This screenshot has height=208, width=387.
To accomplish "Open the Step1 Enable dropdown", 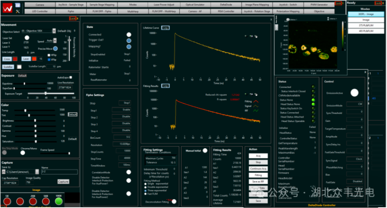I will [121, 110].
